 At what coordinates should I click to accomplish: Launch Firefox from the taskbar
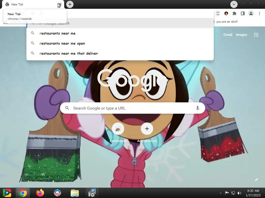point(40,193)
